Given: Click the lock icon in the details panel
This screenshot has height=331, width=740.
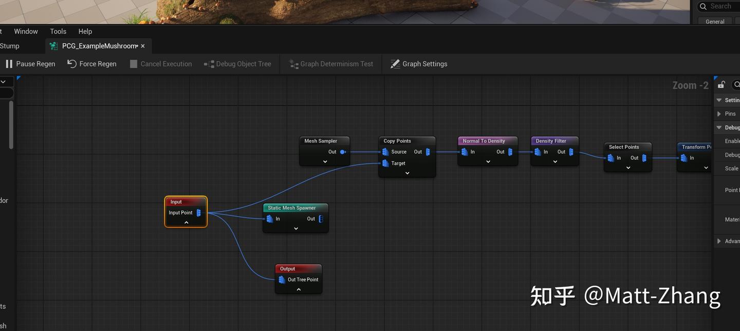Looking at the screenshot, I should click(x=721, y=85).
